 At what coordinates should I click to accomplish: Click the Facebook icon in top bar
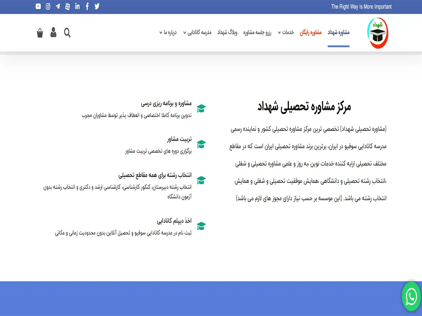coord(87,6)
